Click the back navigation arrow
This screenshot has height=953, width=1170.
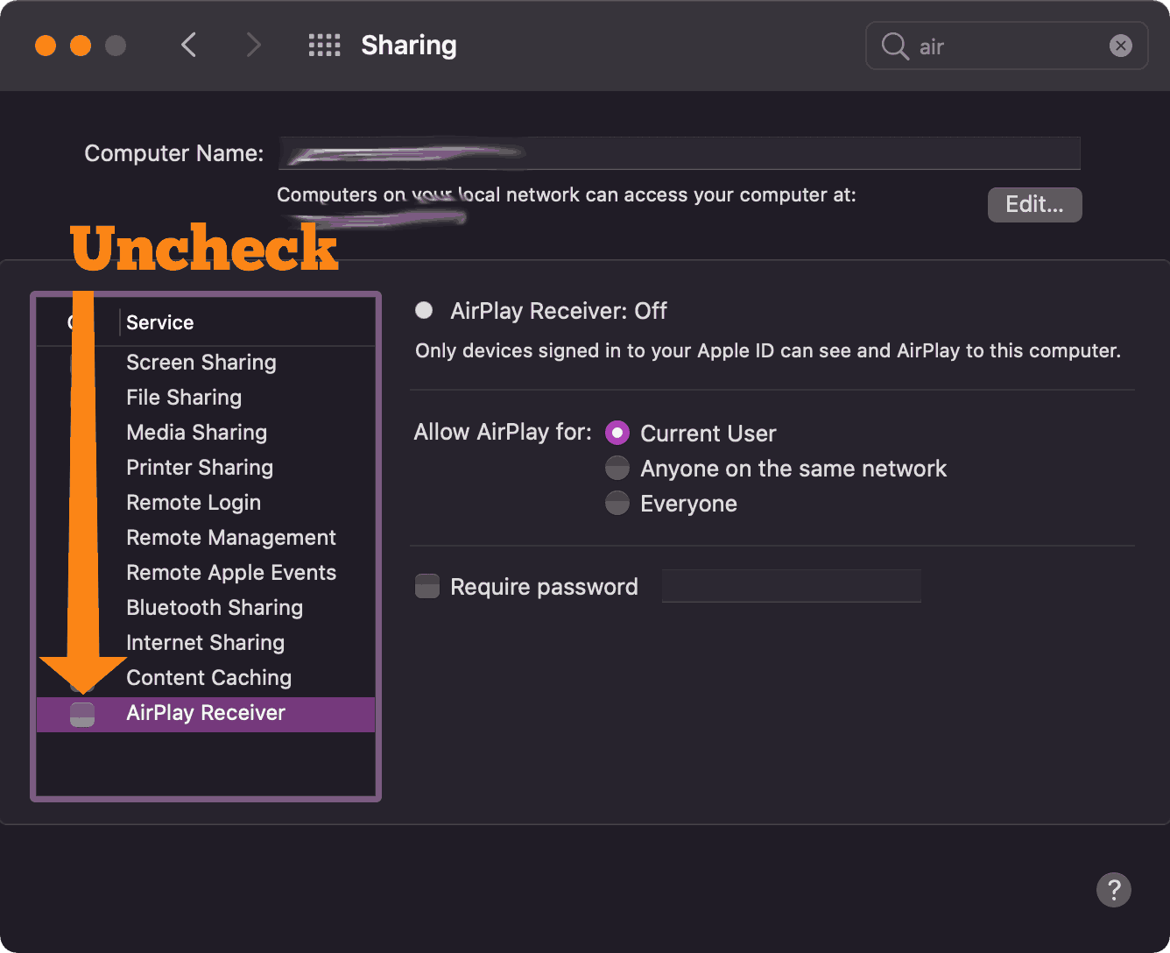pyautogui.click(x=188, y=46)
